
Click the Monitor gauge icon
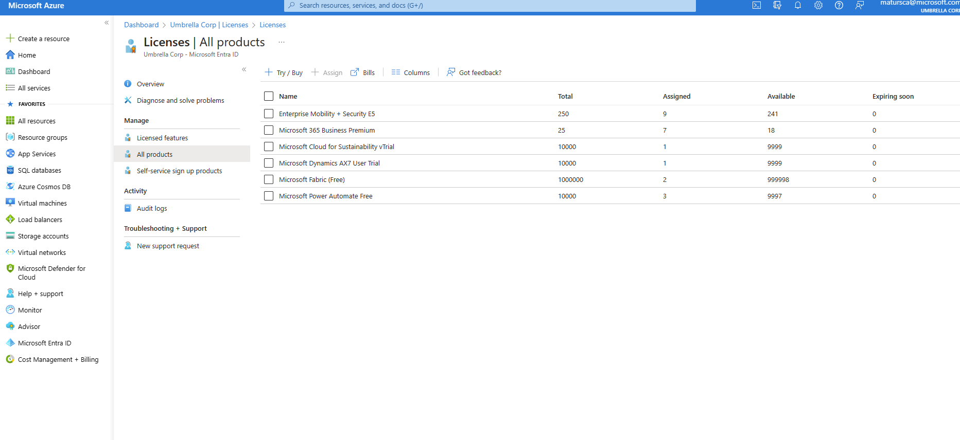(x=10, y=310)
